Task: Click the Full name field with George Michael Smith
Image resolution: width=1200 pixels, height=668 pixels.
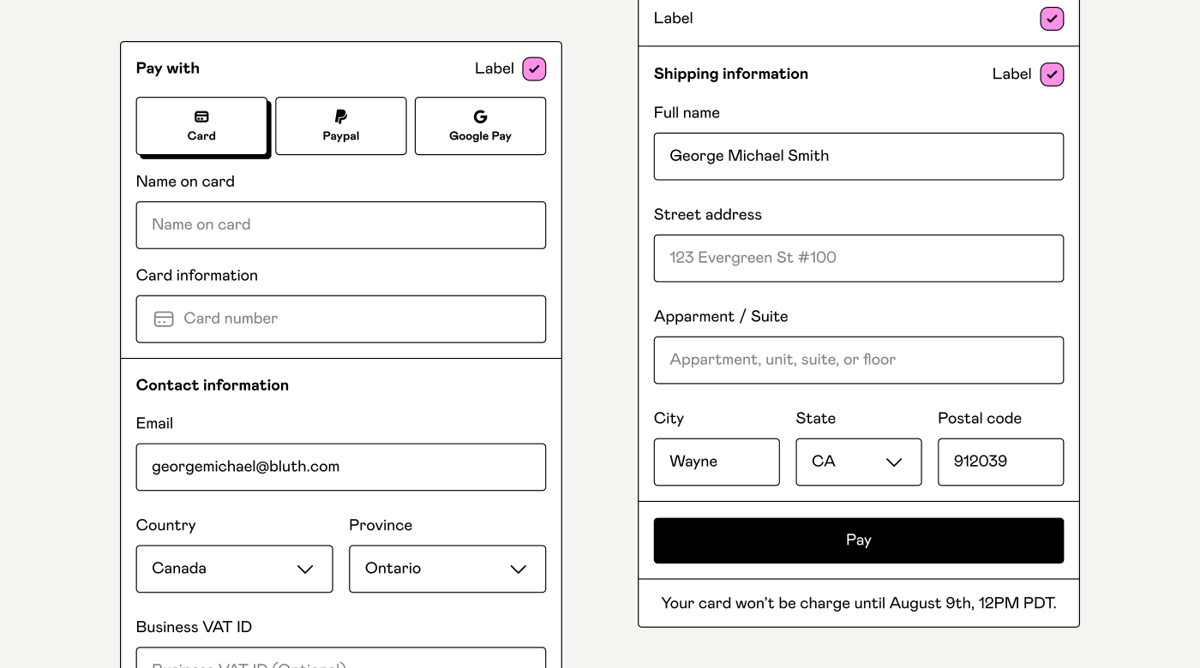Action: tap(858, 156)
